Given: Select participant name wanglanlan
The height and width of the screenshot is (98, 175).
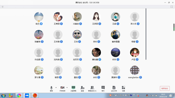Looking at the screenshot, I should (133, 77).
